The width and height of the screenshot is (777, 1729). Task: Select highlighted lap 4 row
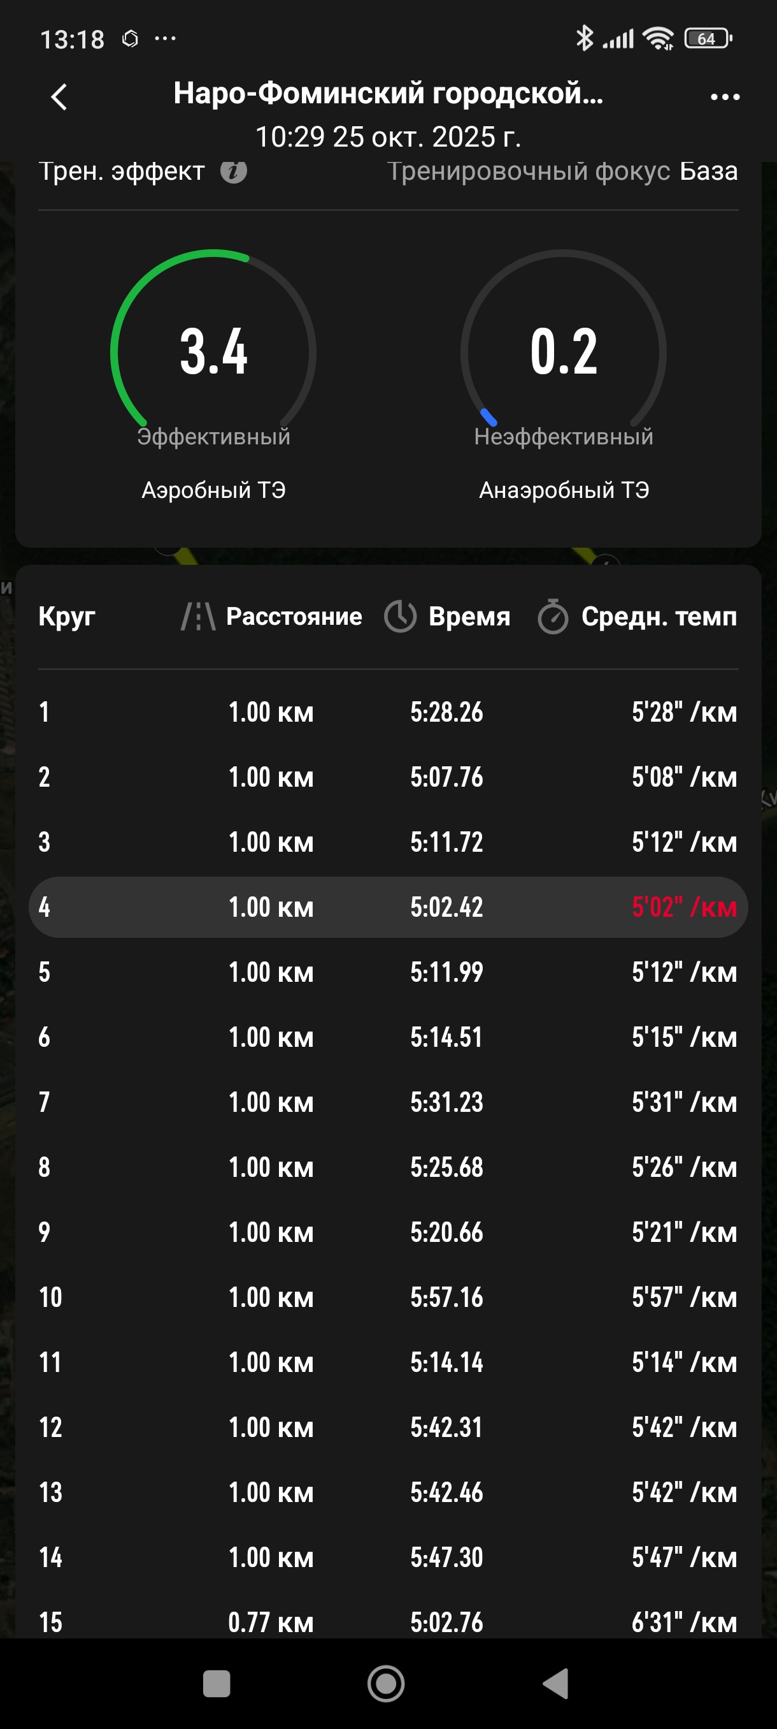coord(388,907)
